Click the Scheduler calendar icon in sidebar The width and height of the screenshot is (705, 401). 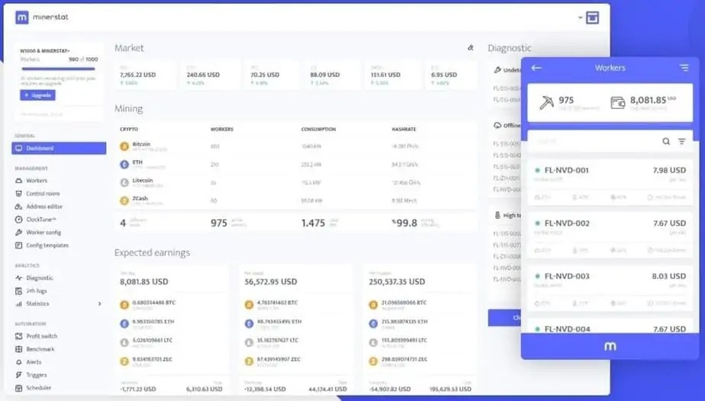18,388
